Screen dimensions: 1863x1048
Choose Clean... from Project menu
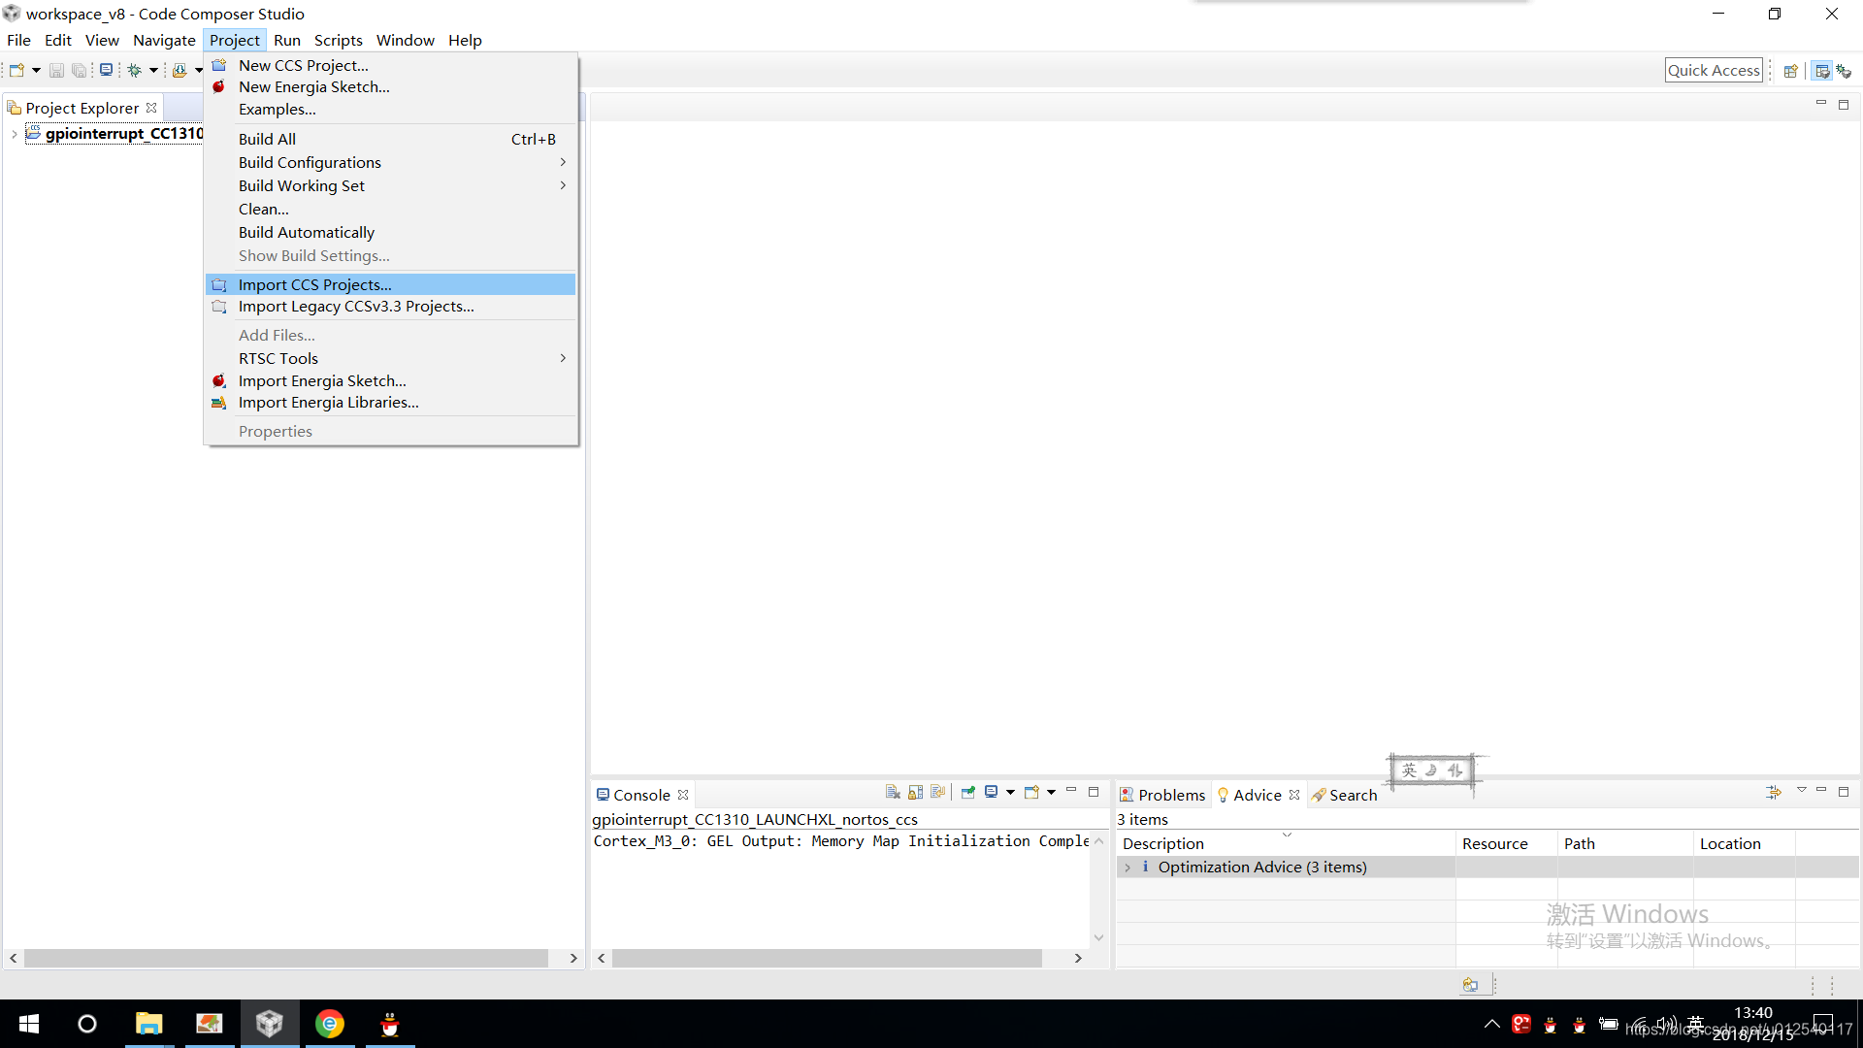(x=390, y=209)
